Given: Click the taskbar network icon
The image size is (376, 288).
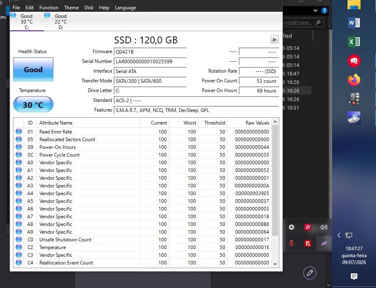Looking at the screenshot, I should tap(349, 235).
